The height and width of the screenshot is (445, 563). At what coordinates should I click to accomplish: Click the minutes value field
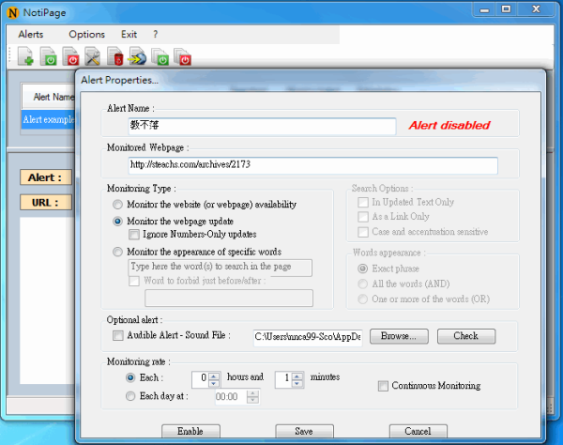coord(283,379)
